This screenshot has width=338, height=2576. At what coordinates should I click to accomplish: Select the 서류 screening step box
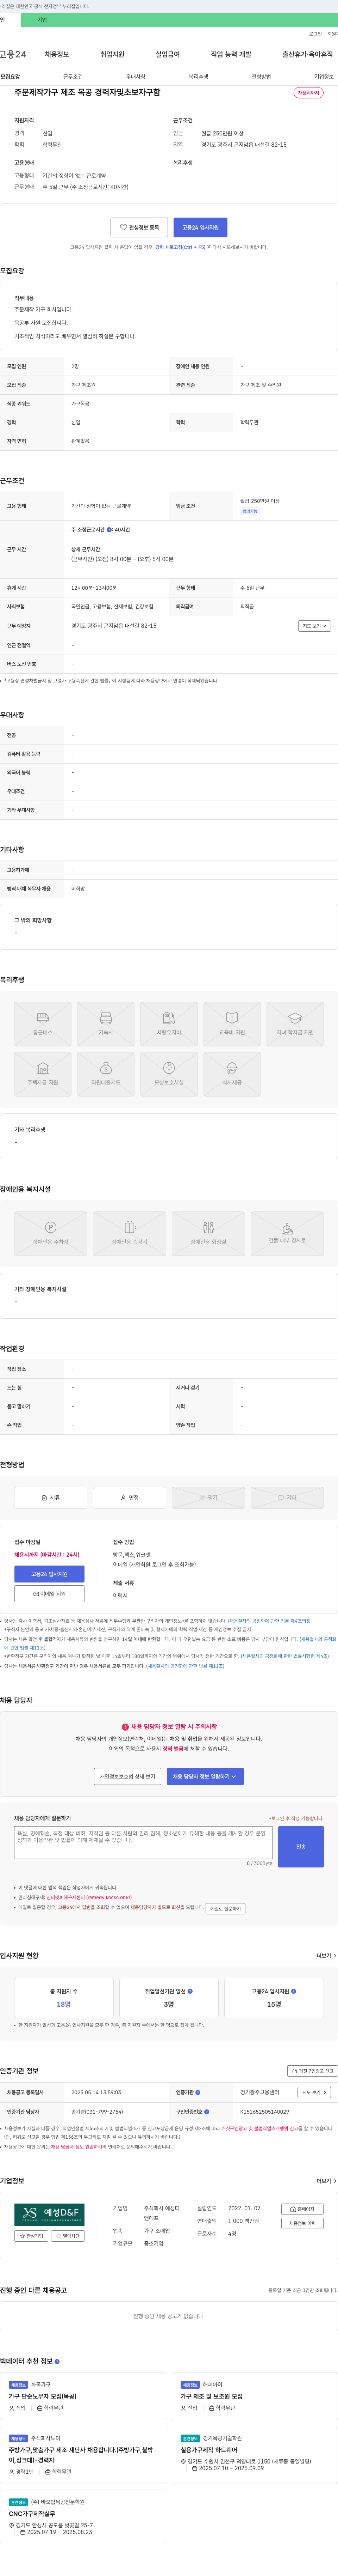click(51, 1497)
